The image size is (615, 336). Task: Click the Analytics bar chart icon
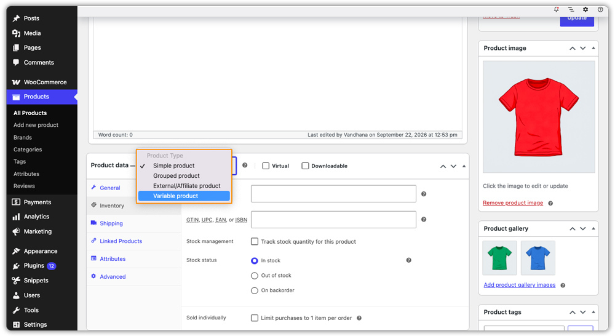[16, 217]
